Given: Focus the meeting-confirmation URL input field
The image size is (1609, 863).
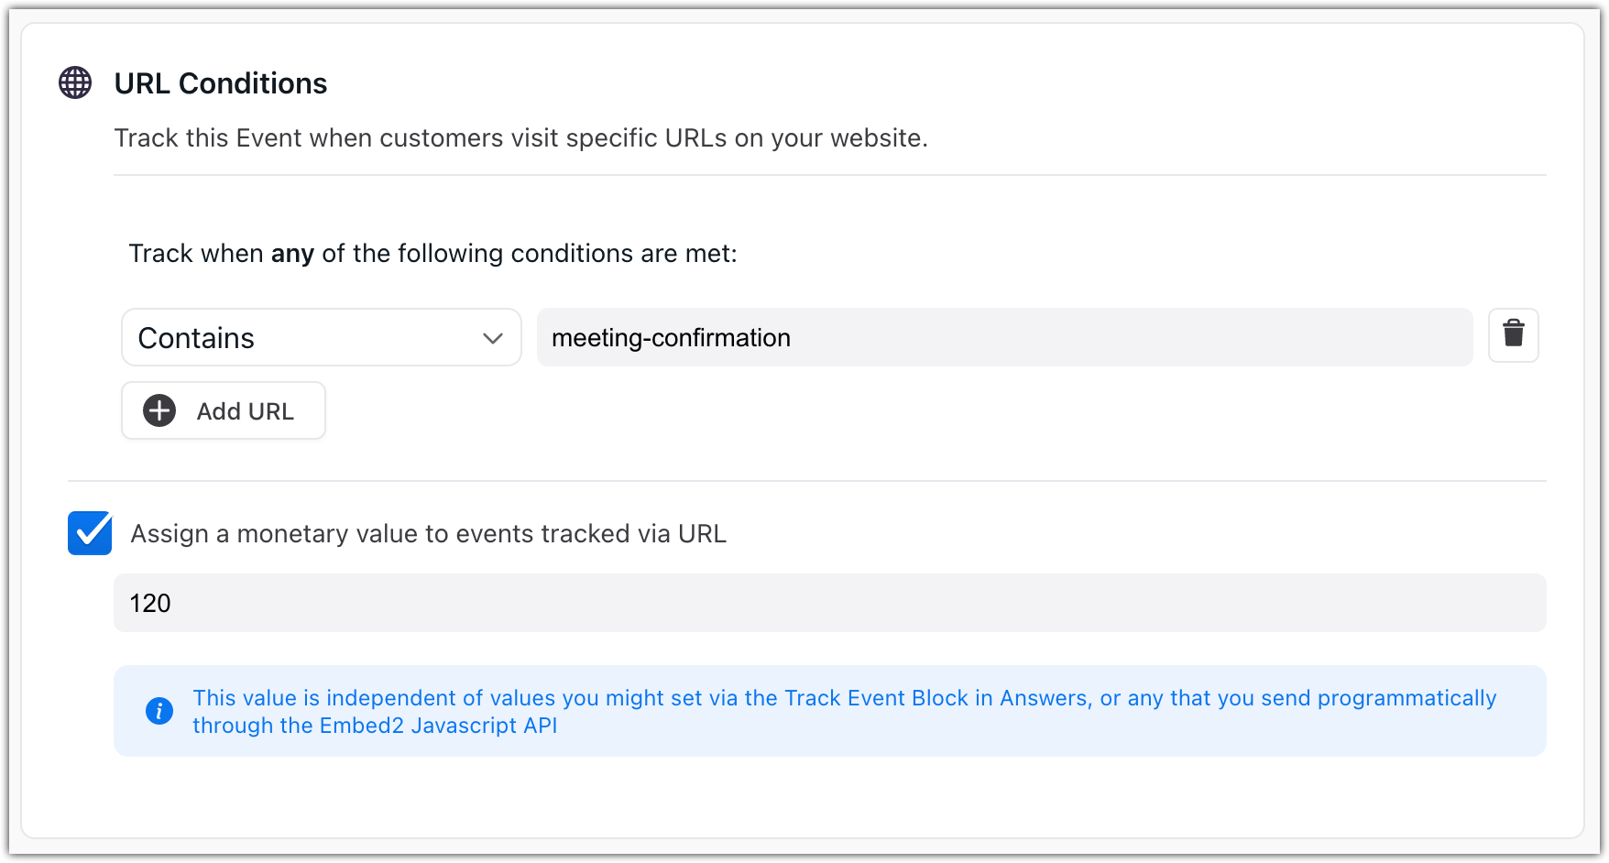Looking at the screenshot, I should coord(1004,337).
